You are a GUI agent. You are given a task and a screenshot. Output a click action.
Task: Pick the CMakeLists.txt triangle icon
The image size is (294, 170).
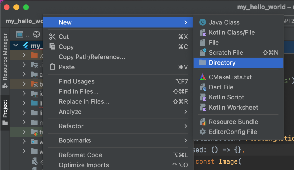tap(202, 77)
